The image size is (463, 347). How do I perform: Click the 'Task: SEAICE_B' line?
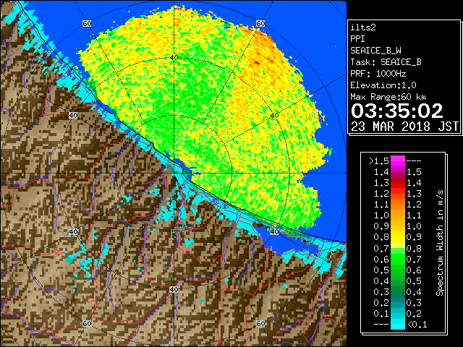point(386,62)
